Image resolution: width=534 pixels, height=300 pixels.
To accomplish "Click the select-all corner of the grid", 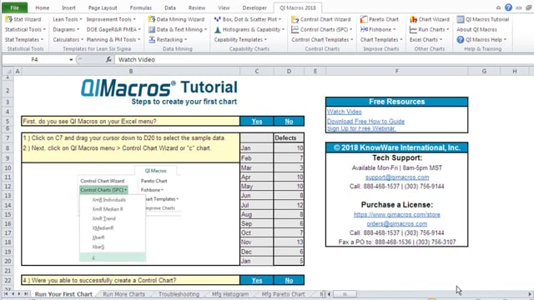I will coord(8,72).
